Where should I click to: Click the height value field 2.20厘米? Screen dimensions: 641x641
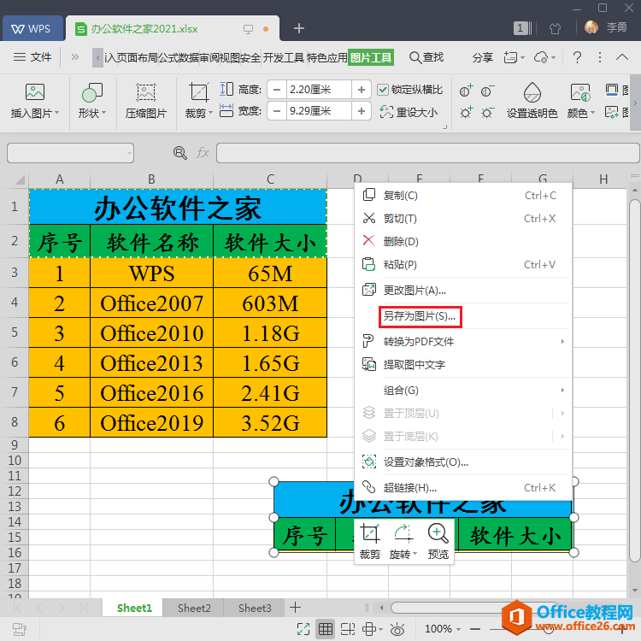pyautogui.click(x=319, y=90)
